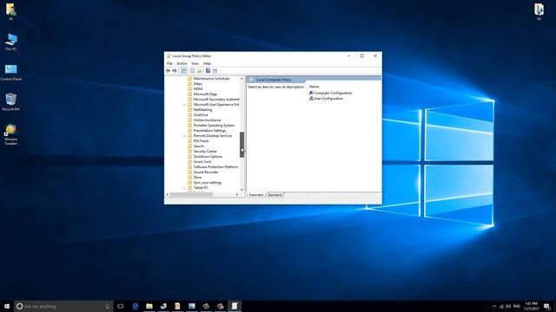The width and height of the screenshot is (556, 312).
Task: Select the OneDrive folder
Action: click(197, 115)
